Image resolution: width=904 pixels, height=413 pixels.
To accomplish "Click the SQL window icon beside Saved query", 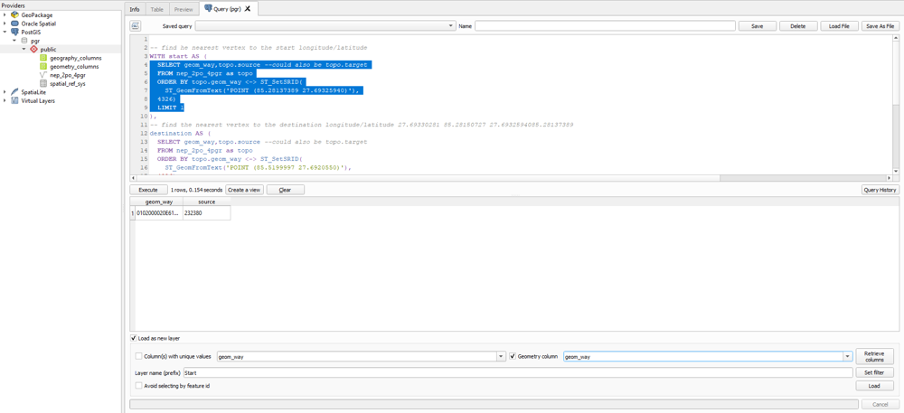I will point(136,26).
